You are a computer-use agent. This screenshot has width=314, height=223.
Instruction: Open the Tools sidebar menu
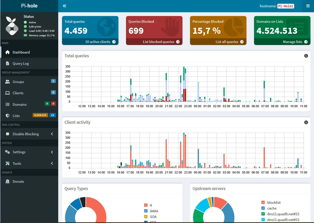coord(29,163)
